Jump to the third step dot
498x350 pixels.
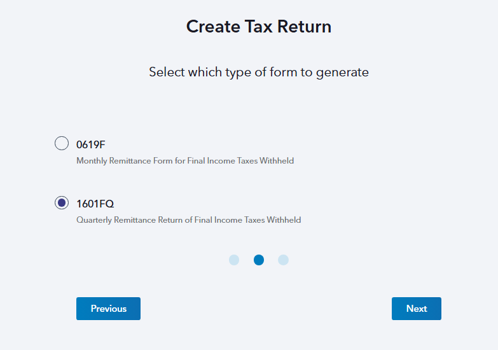coord(284,260)
